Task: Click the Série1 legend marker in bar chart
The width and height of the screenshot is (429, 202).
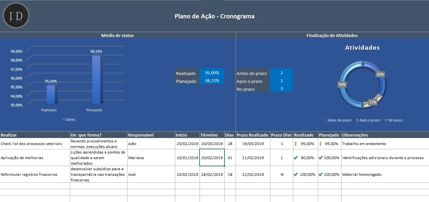Action: coord(64,120)
